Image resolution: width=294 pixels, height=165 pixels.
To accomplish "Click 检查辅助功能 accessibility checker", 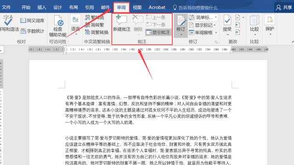I will (x=58, y=26).
